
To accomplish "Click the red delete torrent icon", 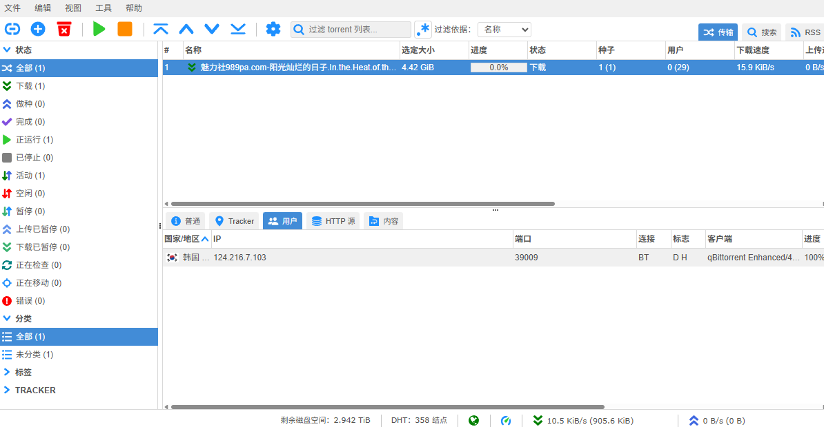I will tap(63, 29).
